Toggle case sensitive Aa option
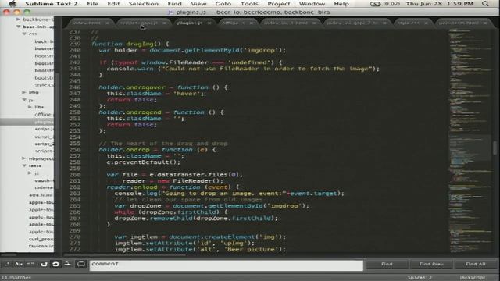 pos(19,264)
